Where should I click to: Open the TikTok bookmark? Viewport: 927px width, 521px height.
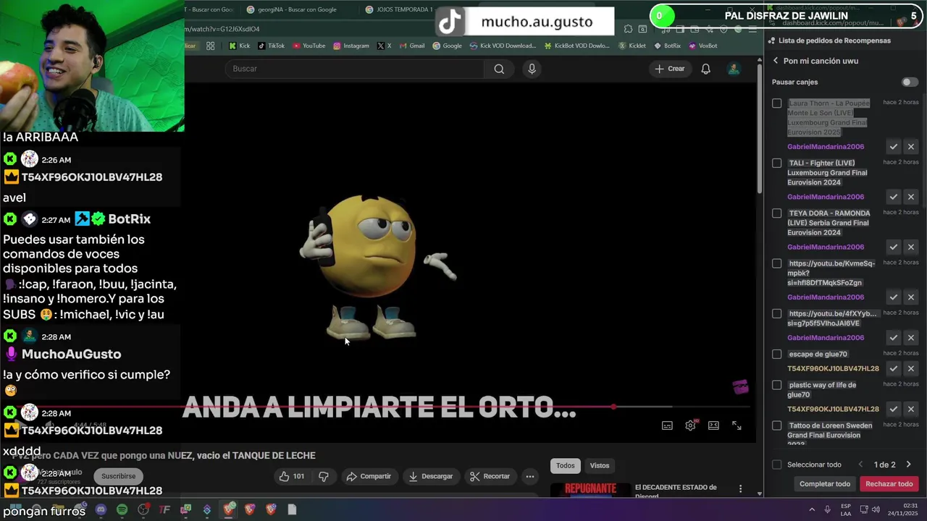[272, 46]
